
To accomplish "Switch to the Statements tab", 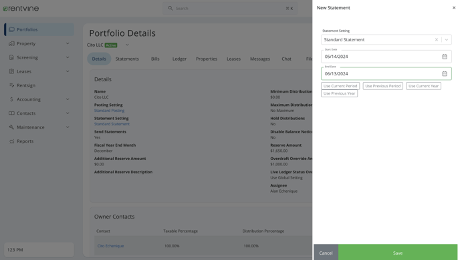I will coord(127,59).
